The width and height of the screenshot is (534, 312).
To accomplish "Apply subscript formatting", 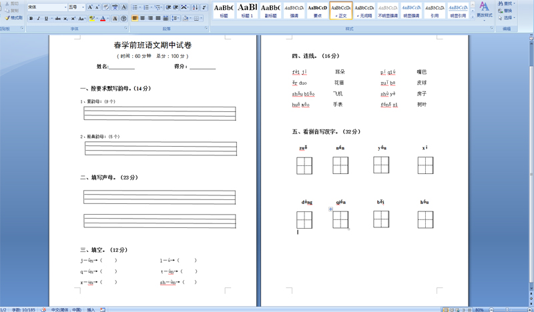I will pos(65,19).
